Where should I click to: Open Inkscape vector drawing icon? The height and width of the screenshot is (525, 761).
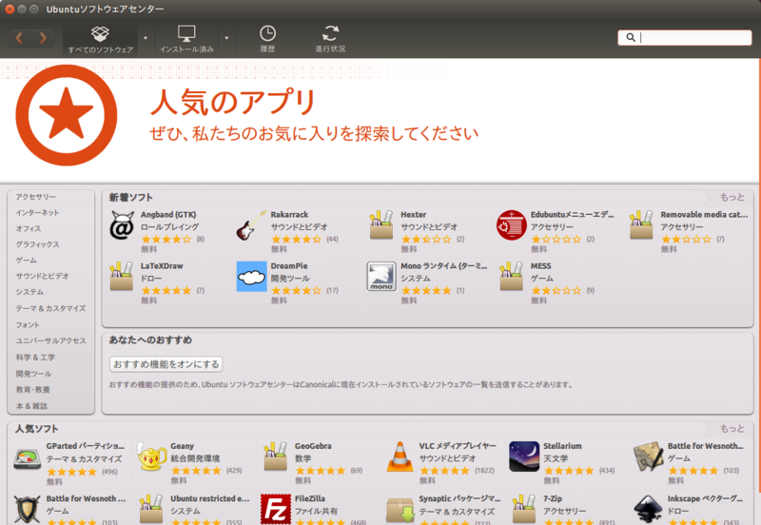[649, 510]
